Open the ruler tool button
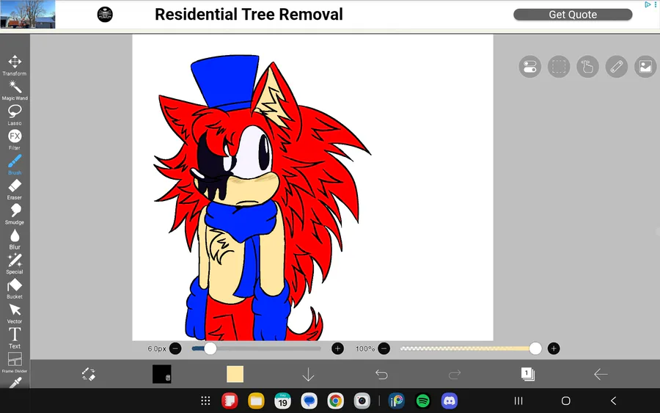 coord(617,67)
